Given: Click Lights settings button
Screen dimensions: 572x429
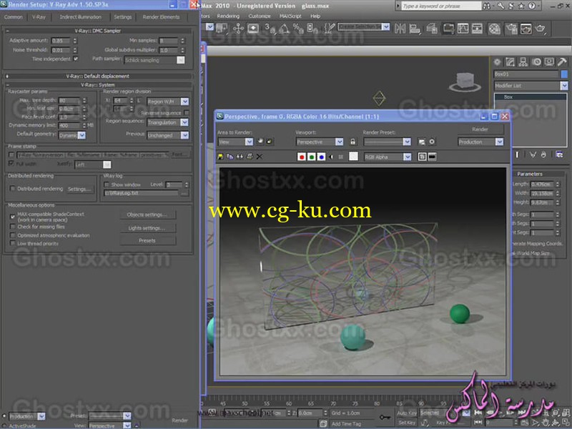Looking at the screenshot, I should [x=147, y=228].
